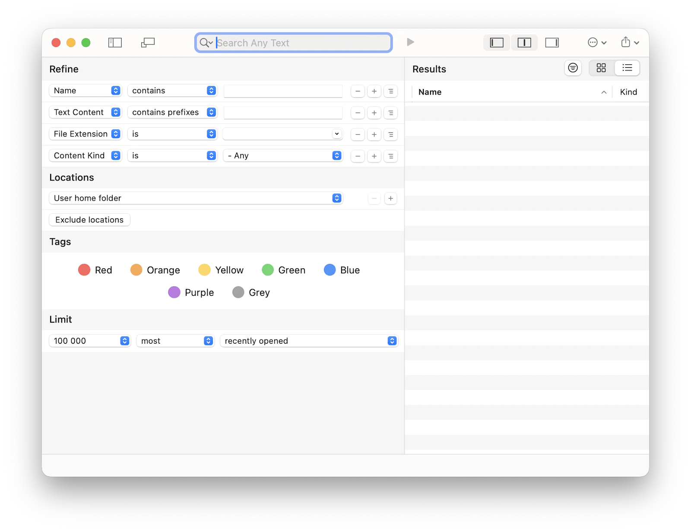Click the Share icon in the toolbar
Image resolution: width=691 pixels, height=532 pixels.
pyautogui.click(x=626, y=42)
